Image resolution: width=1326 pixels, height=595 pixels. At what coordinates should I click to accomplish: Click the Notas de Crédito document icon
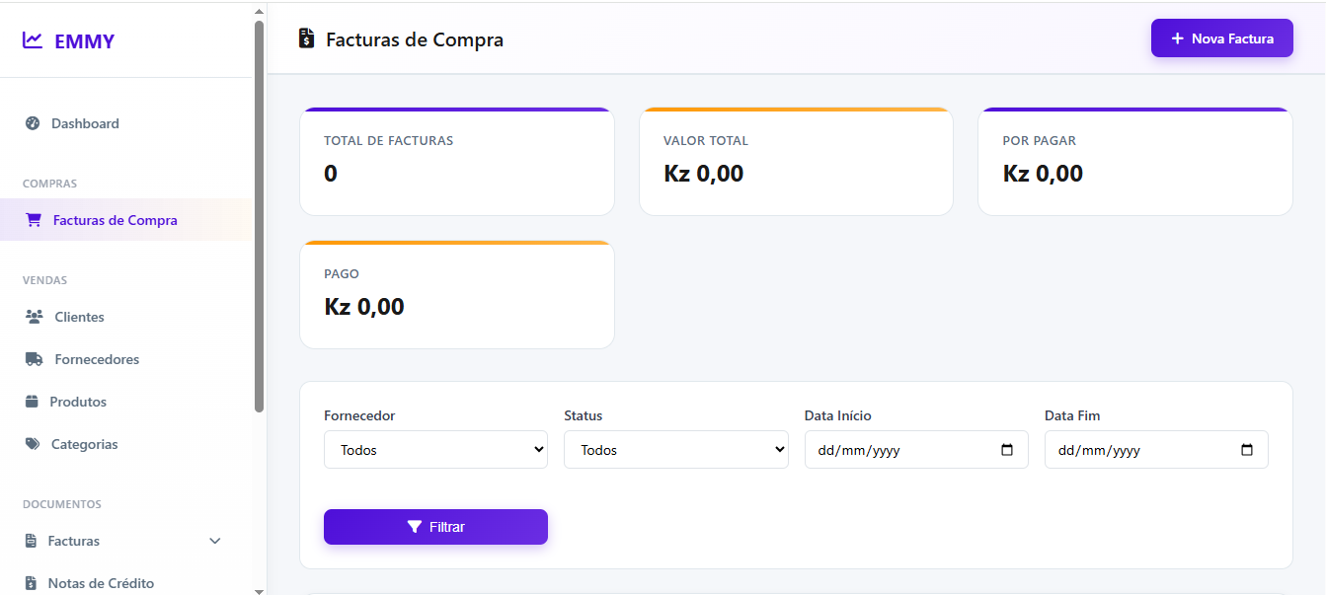click(34, 583)
